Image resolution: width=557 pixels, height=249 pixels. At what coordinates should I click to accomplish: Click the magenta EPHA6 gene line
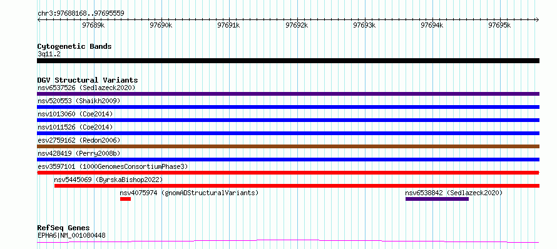[x=288, y=241]
